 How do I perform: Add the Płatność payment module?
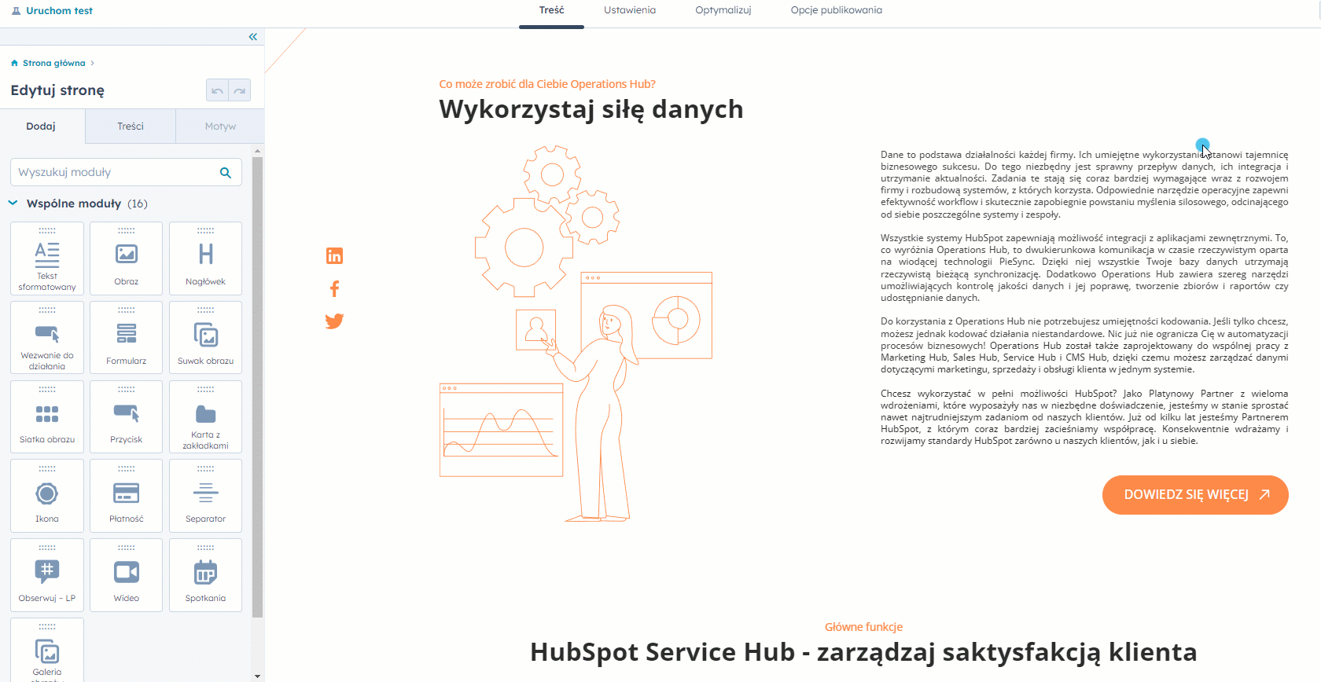pos(127,497)
